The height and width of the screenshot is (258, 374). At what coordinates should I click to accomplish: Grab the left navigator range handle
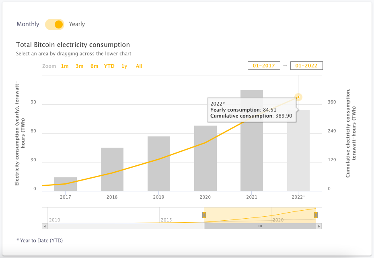(x=204, y=215)
